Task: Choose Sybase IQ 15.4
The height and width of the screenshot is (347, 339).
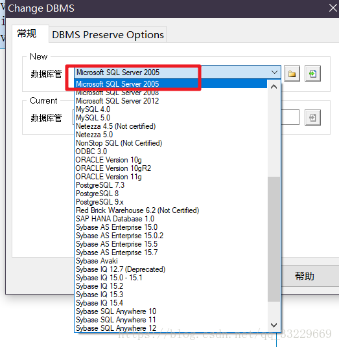Action: point(170,303)
